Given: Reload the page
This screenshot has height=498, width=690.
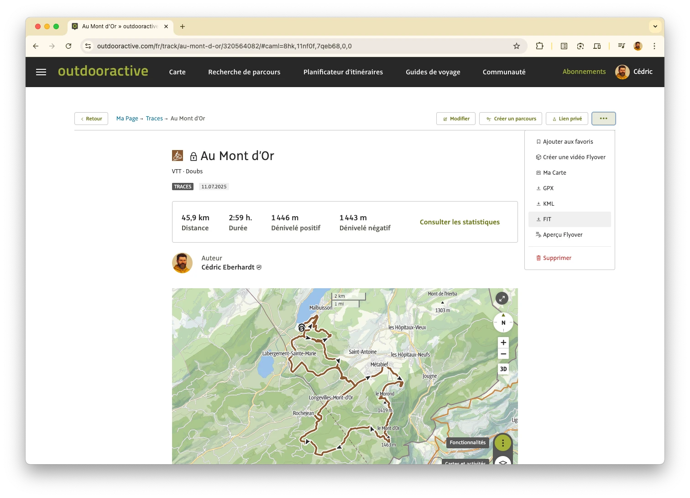Looking at the screenshot, I should coord(68,46).
